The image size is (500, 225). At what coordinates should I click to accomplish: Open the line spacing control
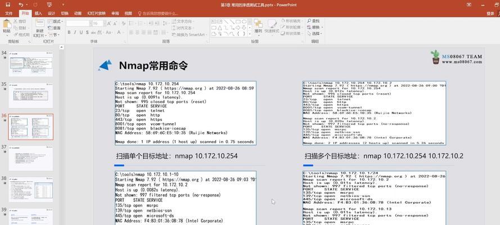(166, 23)
